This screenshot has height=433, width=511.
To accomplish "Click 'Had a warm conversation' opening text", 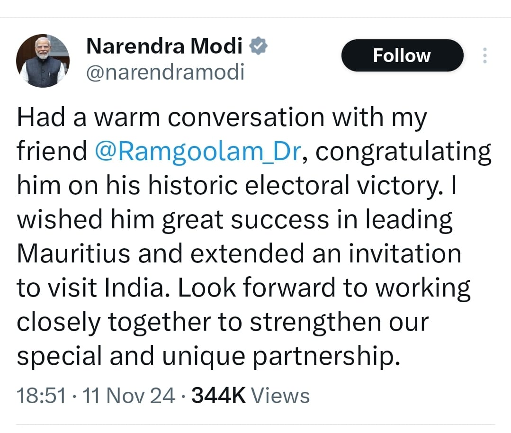I will [x=170, y=117].
